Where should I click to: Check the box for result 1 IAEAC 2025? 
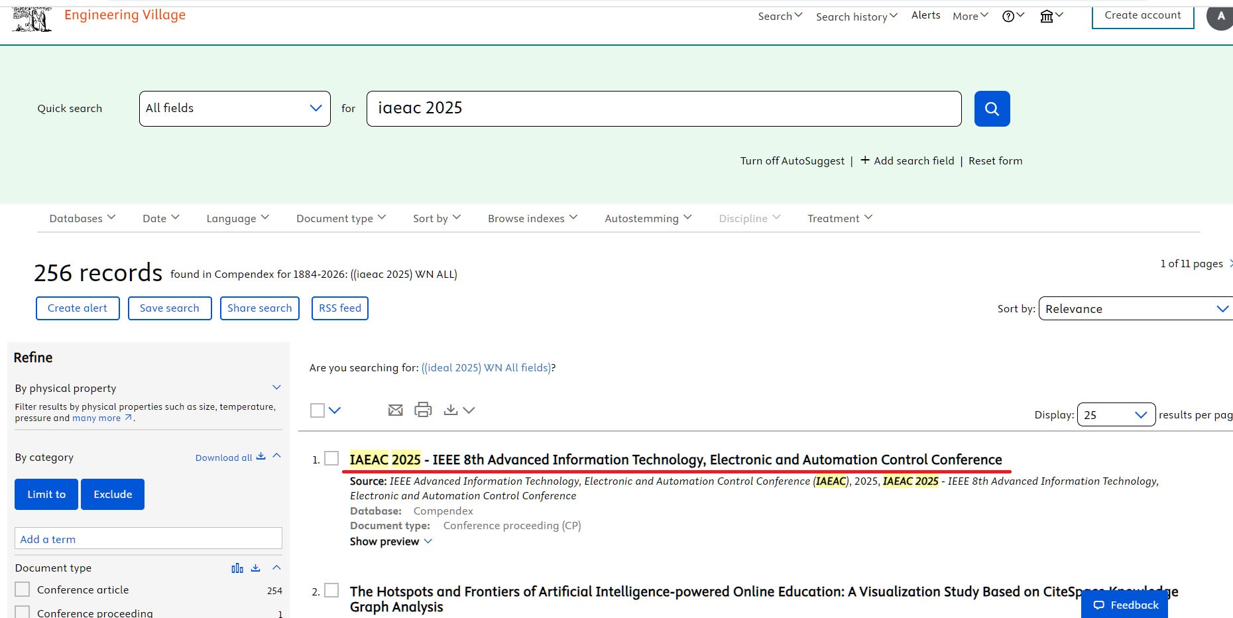pyautogui.click(x=331, y=458)
